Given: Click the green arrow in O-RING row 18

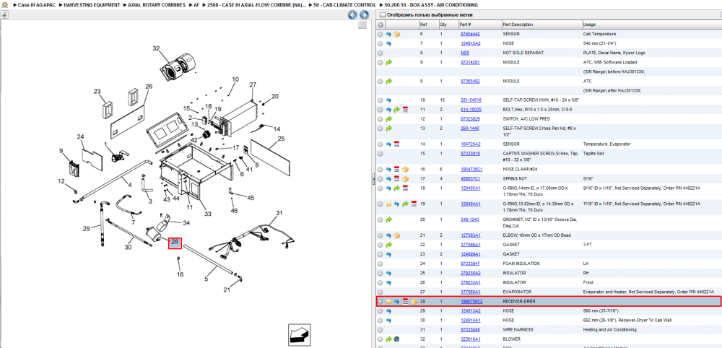Looking at the screenshot, I should coord(396,188).
